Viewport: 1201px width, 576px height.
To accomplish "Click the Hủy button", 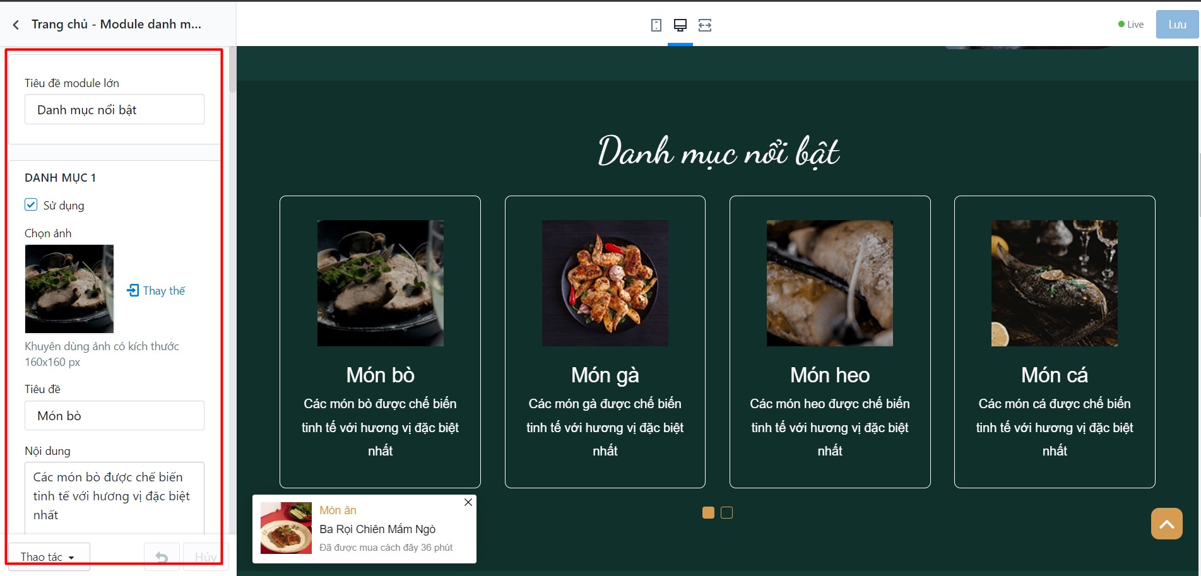I will [x=206, y=557].
